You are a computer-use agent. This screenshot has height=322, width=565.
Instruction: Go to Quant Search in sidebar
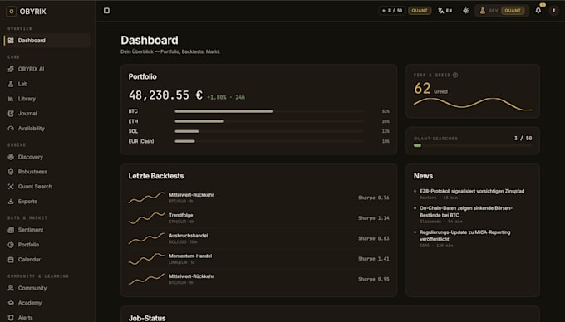point(47,187)
